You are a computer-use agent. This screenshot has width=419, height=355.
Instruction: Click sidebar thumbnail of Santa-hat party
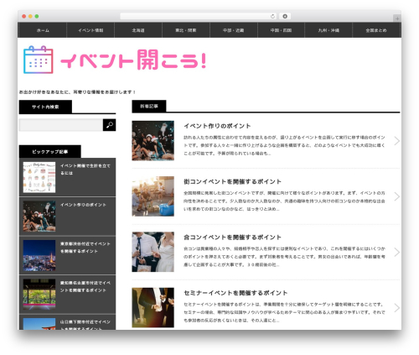point(39,216)
